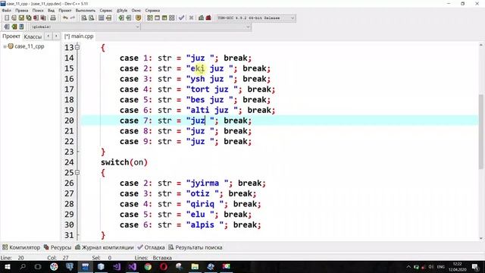Open the Выполнить menu
485x273 pixels.
(86, 10)
